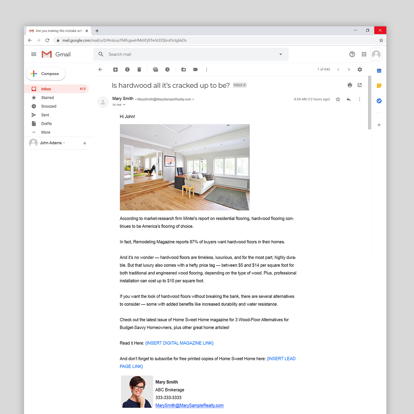Print Mary Smith's email
This screenshot has height=414, width=414.
tap(350, 85)
